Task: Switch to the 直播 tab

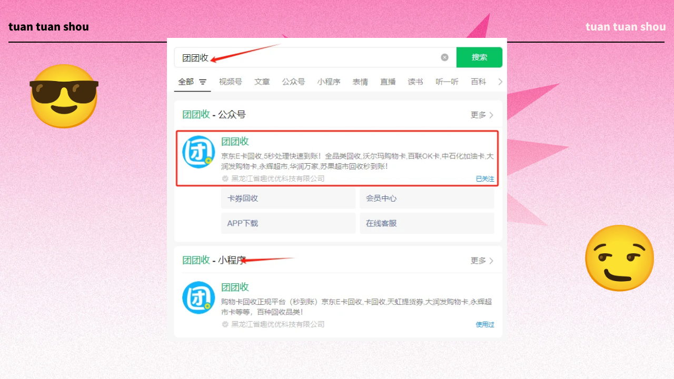Action: [388, 82]
